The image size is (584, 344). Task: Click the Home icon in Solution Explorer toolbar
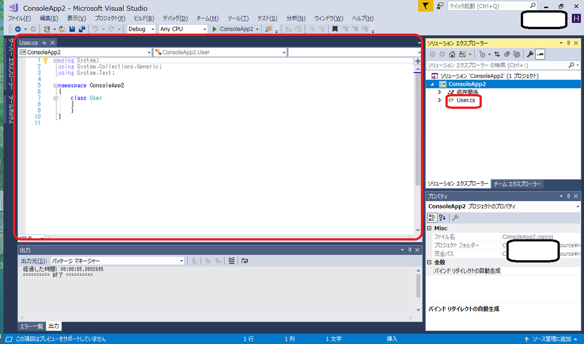tap(452, 54)
